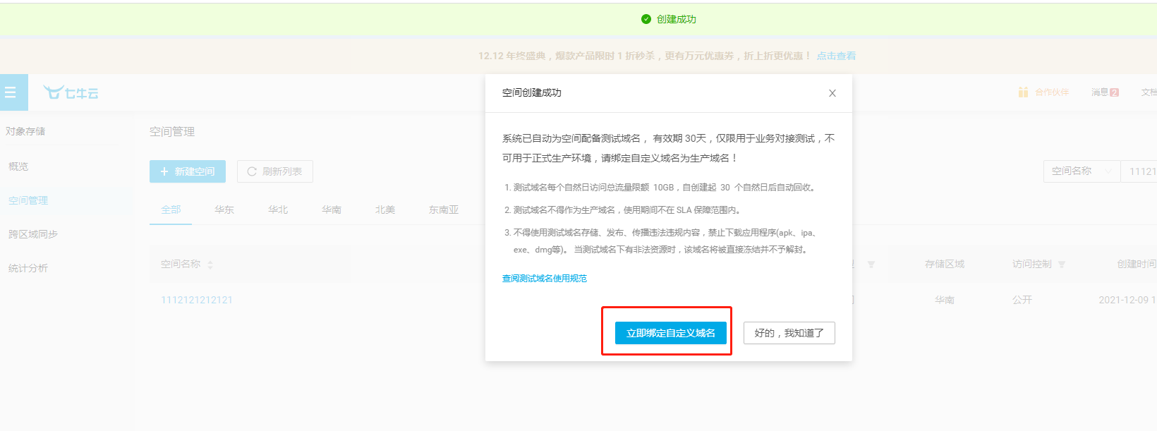
Task: Open the 点击查看 promotion link
Action: [836, 56]
